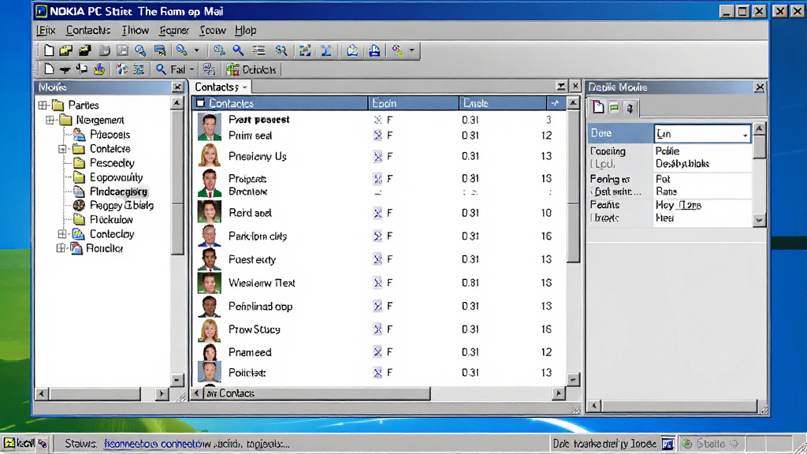Click the green flag tab icon in details panel
The image size is (807, 454).
[x=614, y=107]
